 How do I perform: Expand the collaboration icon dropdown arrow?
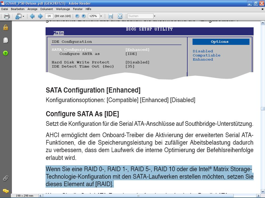click(23, 16)
